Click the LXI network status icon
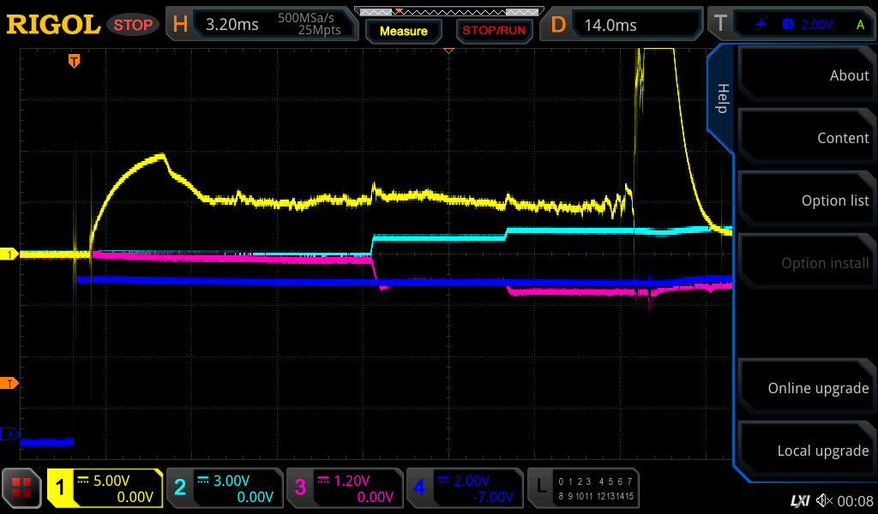This screenshot has height=514, width=878. (799, 500)
